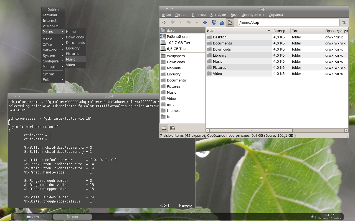This screenshot has width=355, height=221.
Task: Select the Desktop folder in the file list
Action: pos(220,37)
